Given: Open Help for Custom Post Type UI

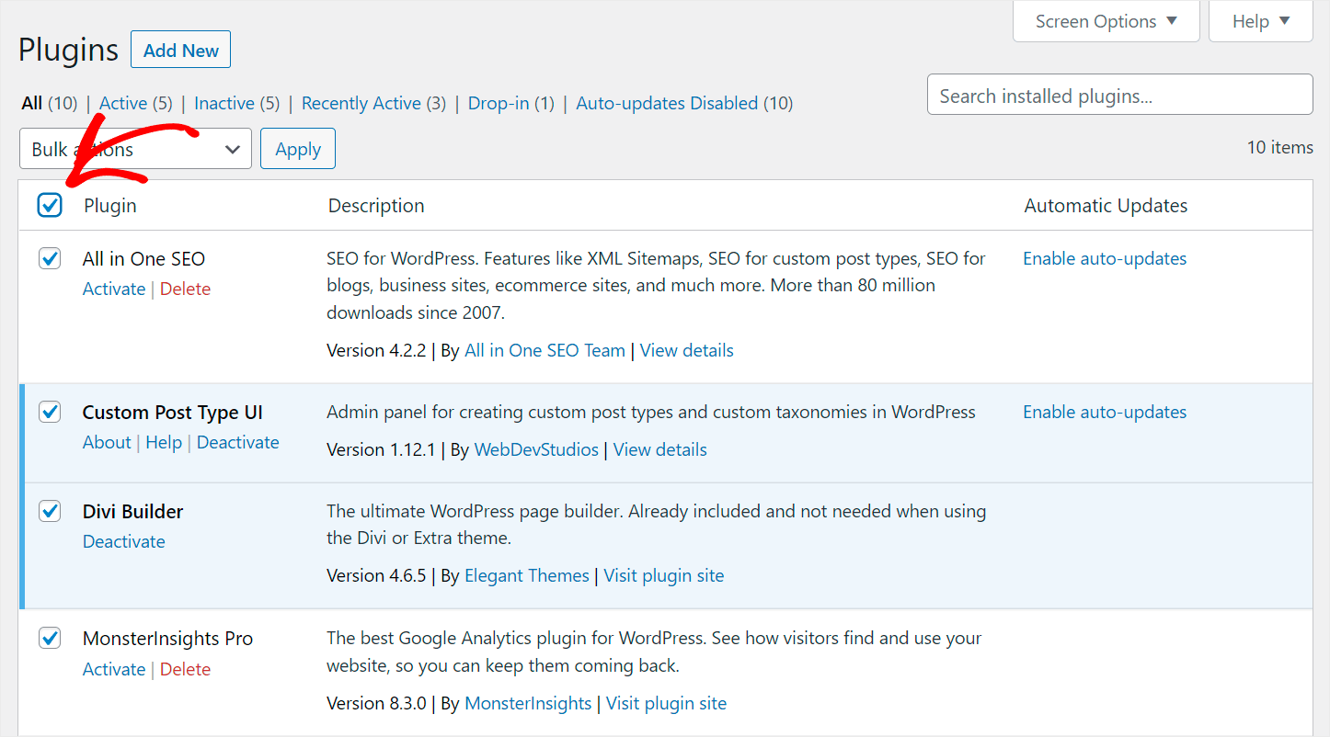Looking at the screenshot, I should 164,442.
